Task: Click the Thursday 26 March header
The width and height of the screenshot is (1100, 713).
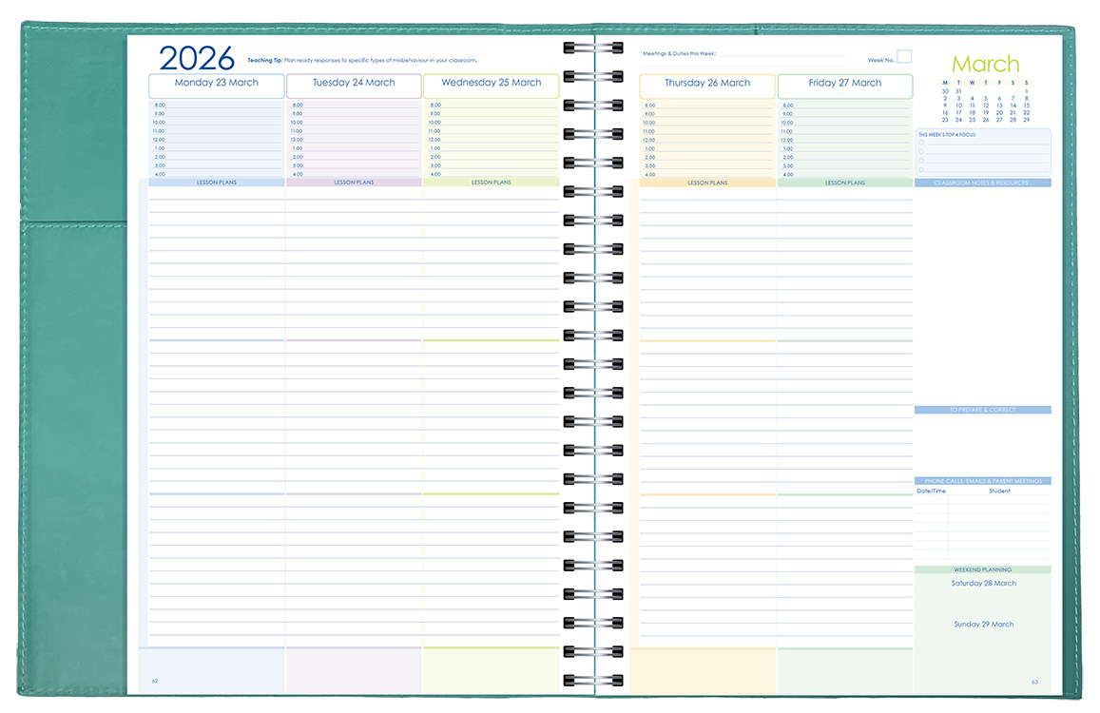Action: pos(707,85)
